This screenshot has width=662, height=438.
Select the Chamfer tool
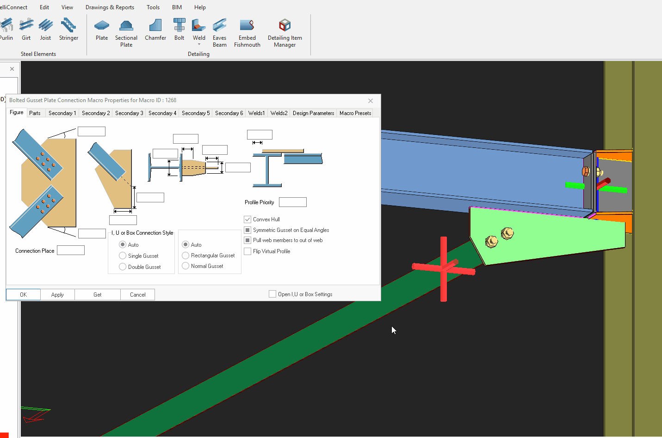point(155,30)
